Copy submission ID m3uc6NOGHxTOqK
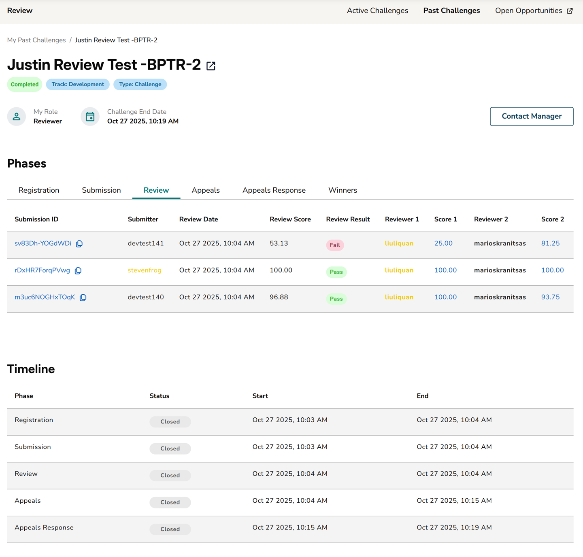 [83, 297]
